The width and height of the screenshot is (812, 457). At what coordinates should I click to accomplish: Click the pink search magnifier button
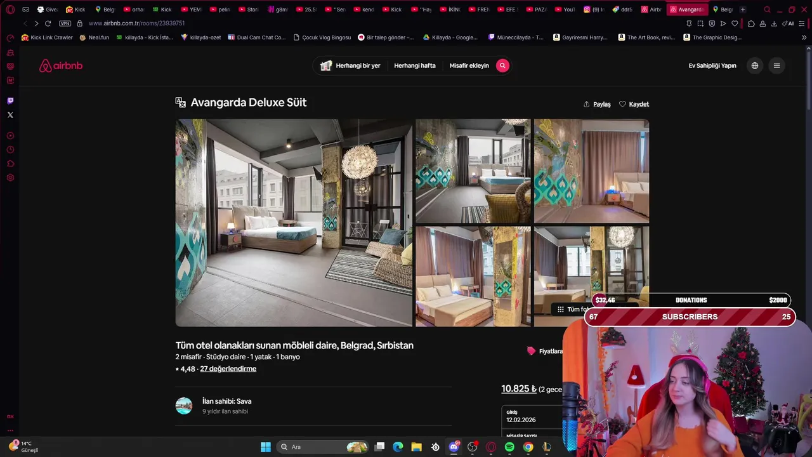(x=502, y=65)
